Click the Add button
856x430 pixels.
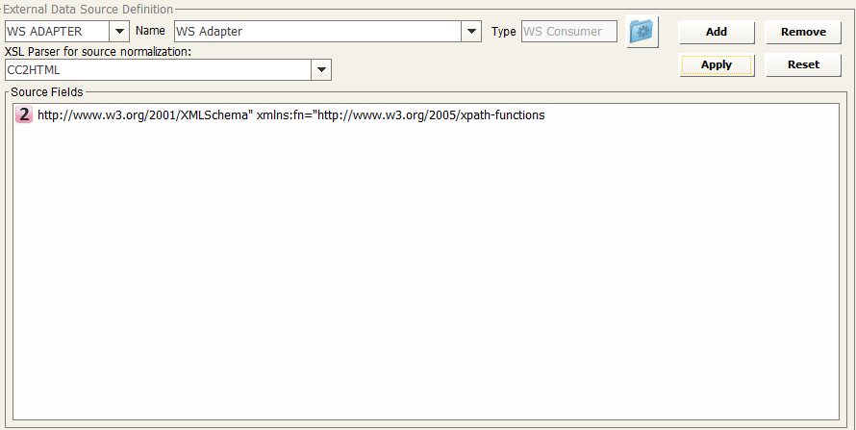(717, 32)
